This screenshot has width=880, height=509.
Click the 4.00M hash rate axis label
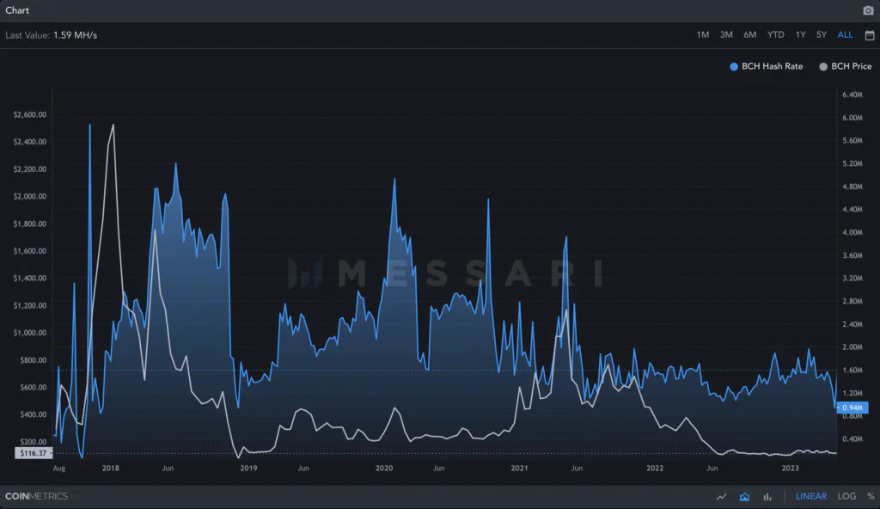point(852,232)
